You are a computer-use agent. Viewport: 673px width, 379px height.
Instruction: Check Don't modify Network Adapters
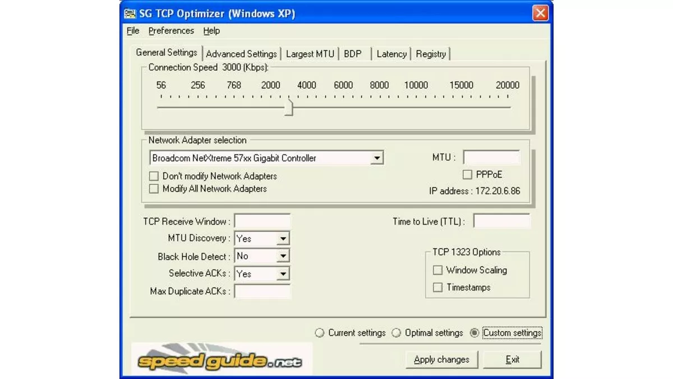(154, 176)
